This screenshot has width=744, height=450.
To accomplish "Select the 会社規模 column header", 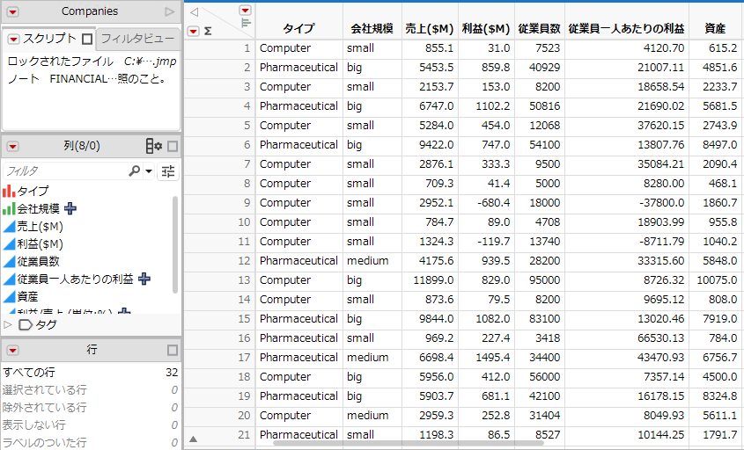I will coord(372,29).
